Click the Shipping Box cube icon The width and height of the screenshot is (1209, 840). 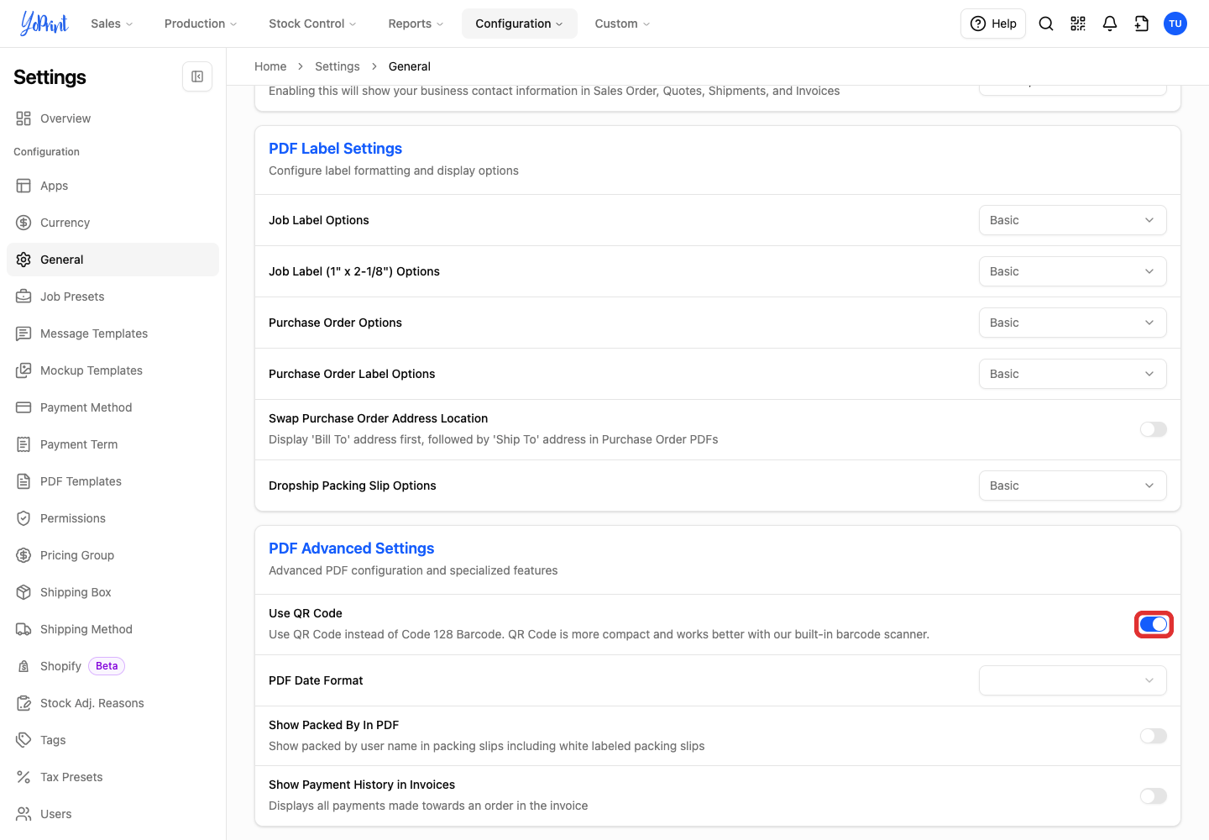coord(24,592)
